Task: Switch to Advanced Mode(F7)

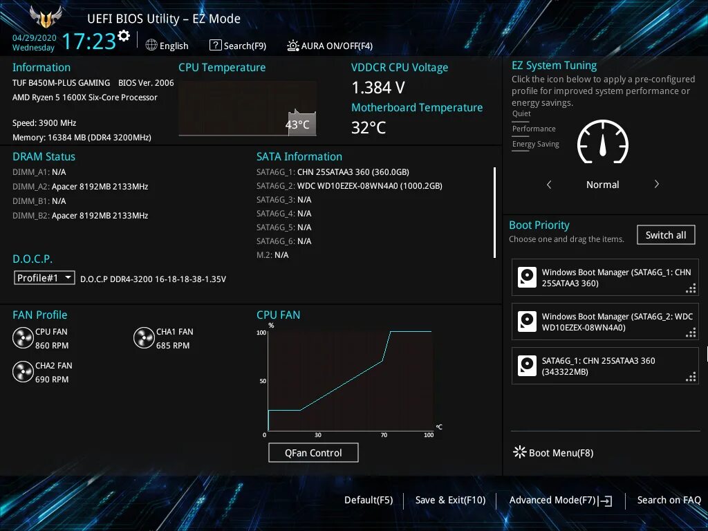Action: (x=552, y=500)
